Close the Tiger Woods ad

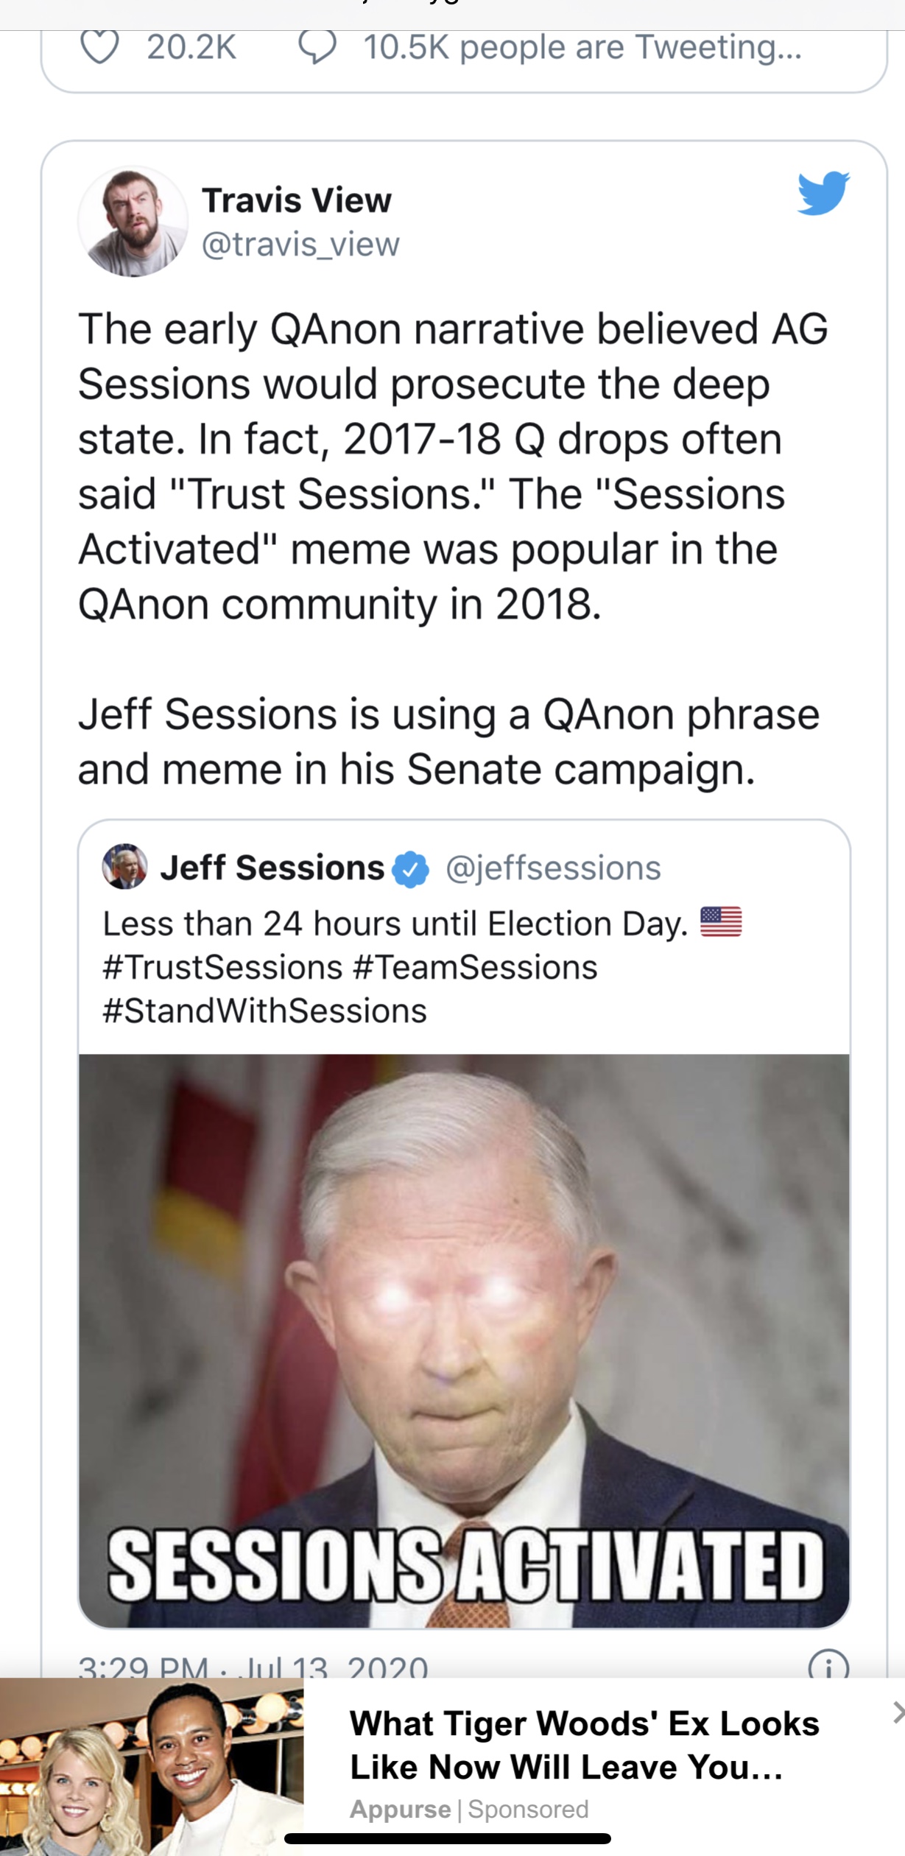coord(896,1713)
